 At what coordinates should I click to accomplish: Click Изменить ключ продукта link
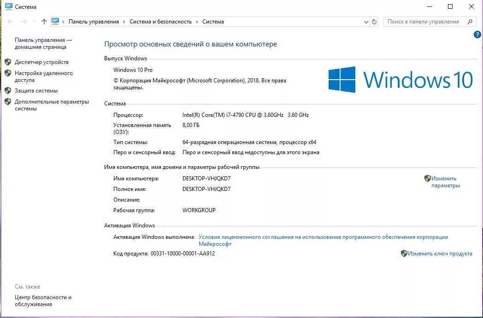(x=440, y=254)
